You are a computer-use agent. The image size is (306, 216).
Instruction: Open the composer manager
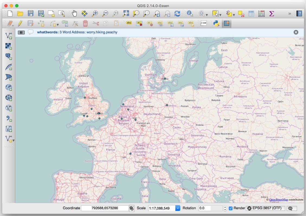click(62, 14)
